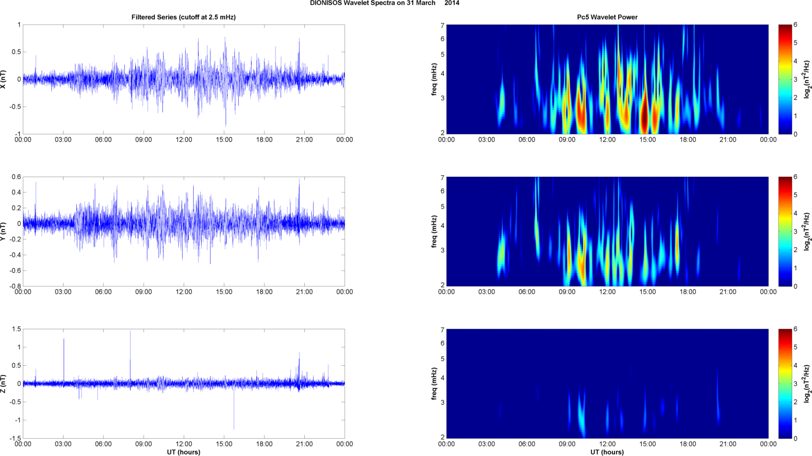Screen dimensions: 812x456
Task: Select the 'Filtered Series (cutoff at 2.5 mHz)' heading
Action: (184, 17)
